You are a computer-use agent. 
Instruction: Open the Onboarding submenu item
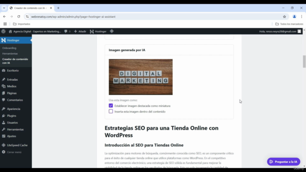pos(9,48)
